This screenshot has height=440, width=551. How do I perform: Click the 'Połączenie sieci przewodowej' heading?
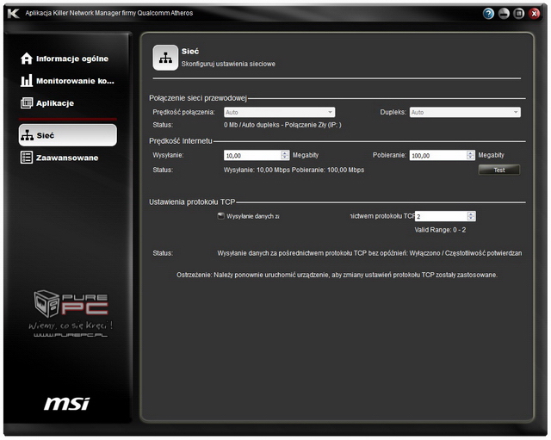coord(198,98)
